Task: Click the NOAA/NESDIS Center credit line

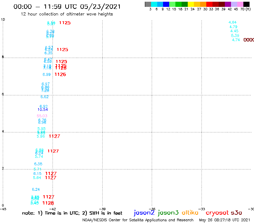Action: (138, 220)
